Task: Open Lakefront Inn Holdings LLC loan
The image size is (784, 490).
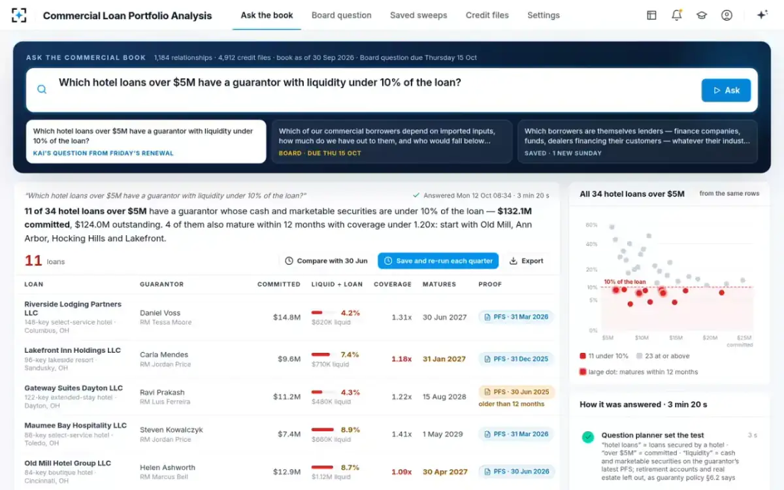Action: coord(73,350)
